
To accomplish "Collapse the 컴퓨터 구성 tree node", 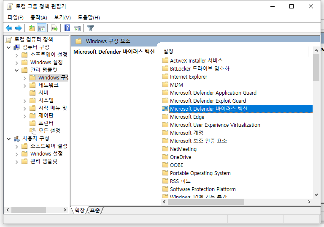I will point(9,47).
